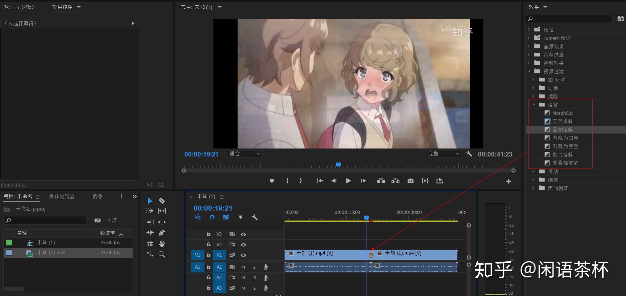Click program monitor playhead on scrub bar
This screenshot has width=626, height=296.
(338, 165)
